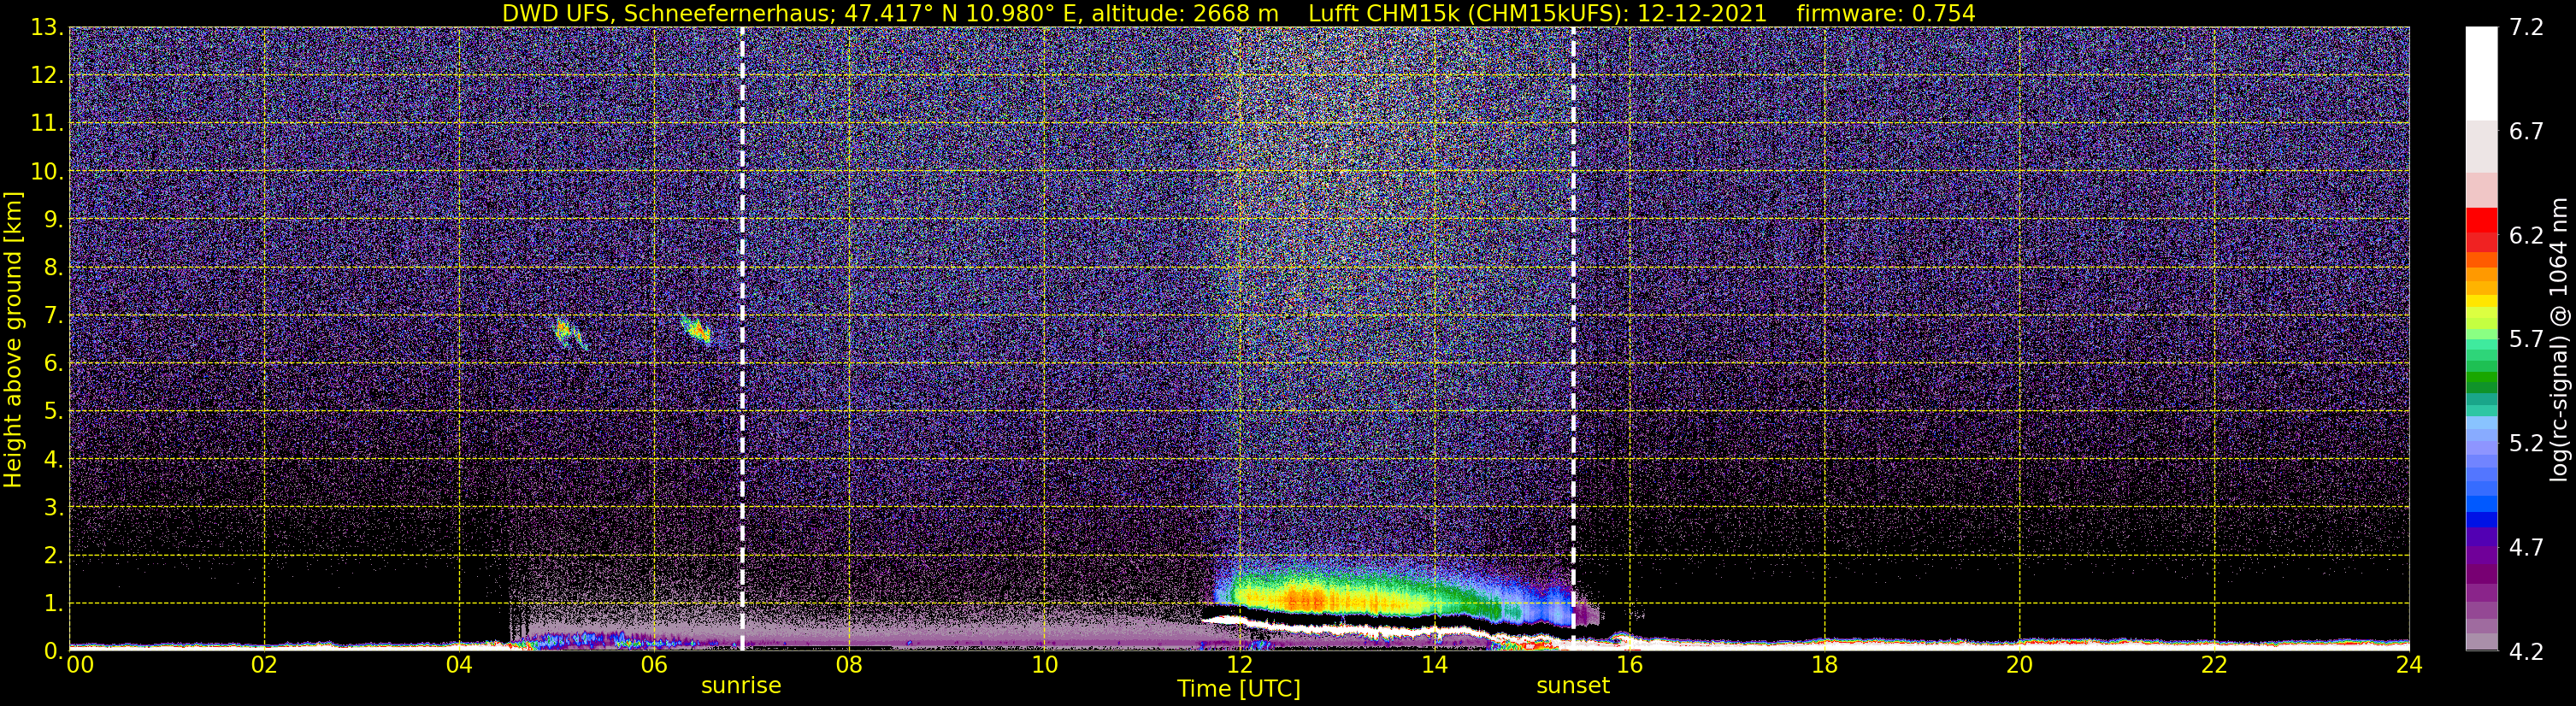This screenshot has width=2576, height=706.
Task: Click the "08" hour tick on the time axis
Action: pyautogui.click(x=849, y=665)
